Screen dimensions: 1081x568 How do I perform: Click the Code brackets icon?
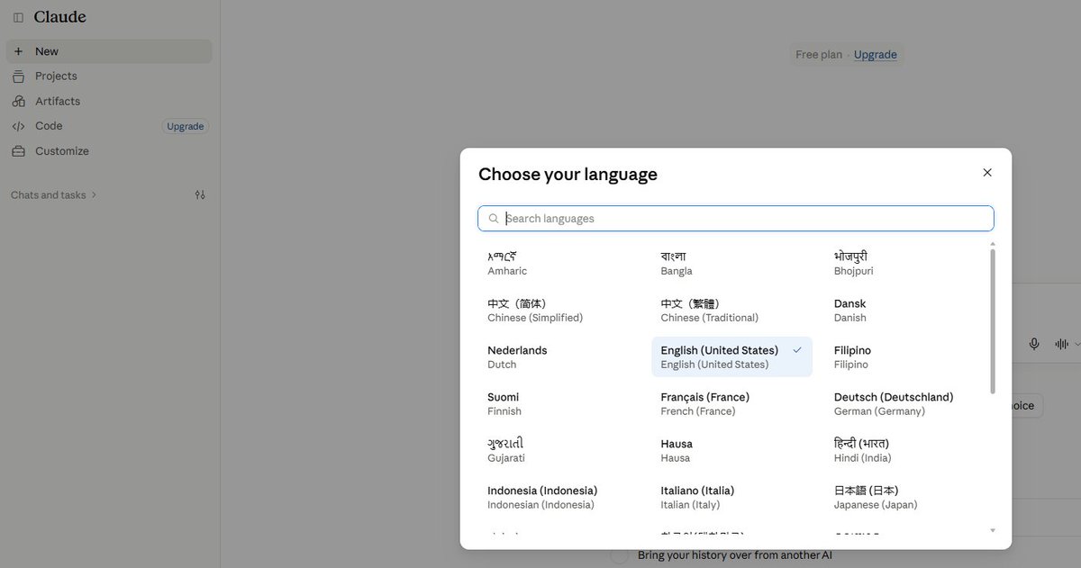pos(18,126)
